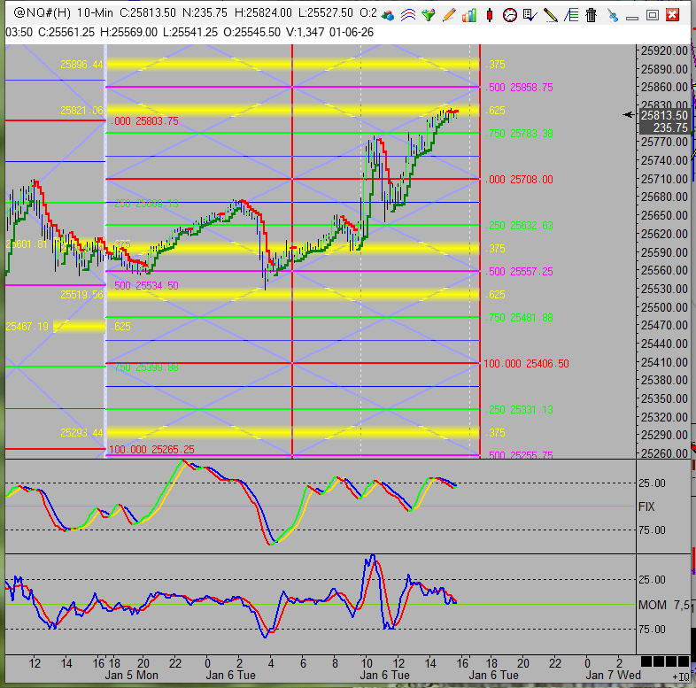Click the +IQ label at bottom right
The height and width of the screenshot is (688, 696).
click(x=681, y=676)
